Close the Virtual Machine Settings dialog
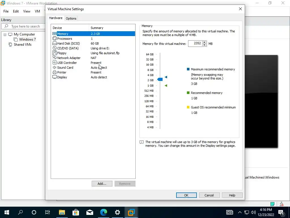Viewport: 290px width, 218px height. (240, 9)
